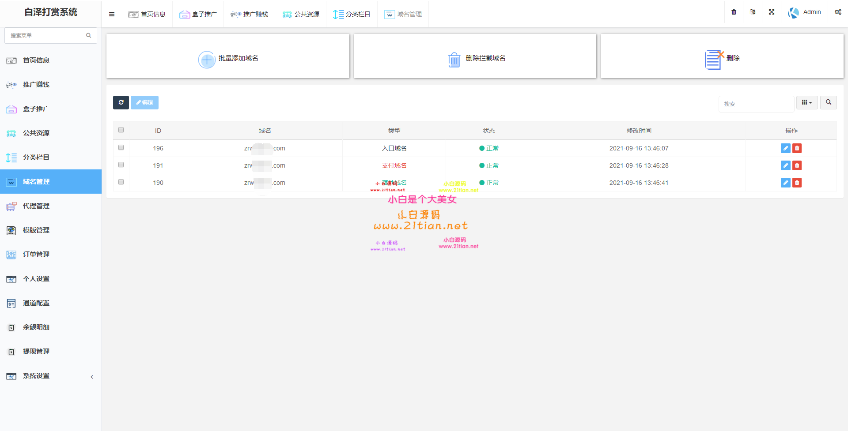Focus the table 搜索 input field

coord(756,104)
